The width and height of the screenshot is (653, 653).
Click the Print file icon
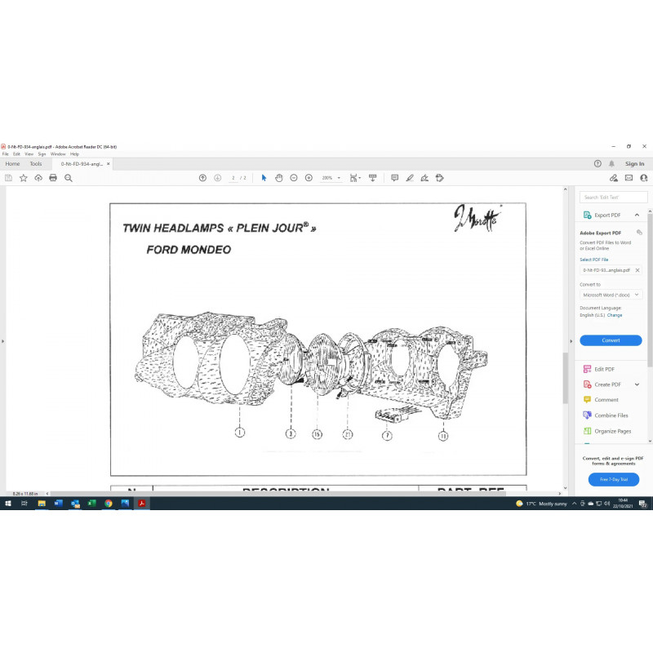pyautogui.click(x=53, y=178)
